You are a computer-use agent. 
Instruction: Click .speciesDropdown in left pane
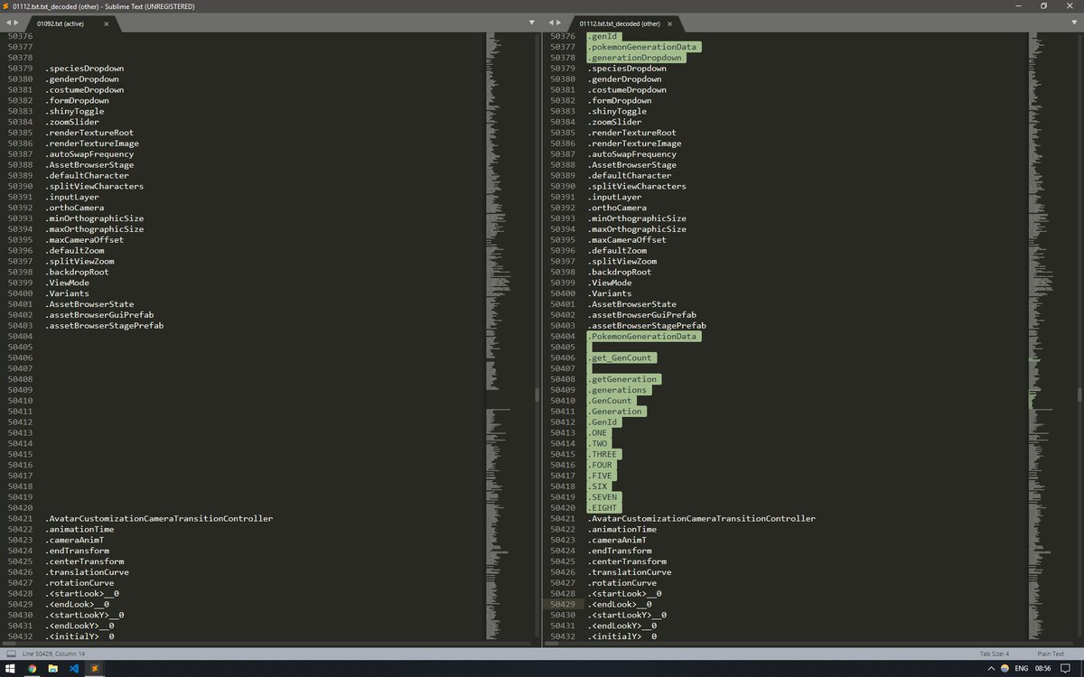point(85,69)
